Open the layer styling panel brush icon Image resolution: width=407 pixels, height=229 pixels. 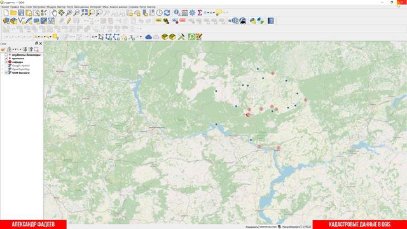click(3, 50)
